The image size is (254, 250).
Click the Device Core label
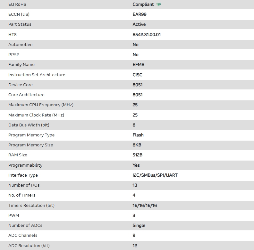point(21,85)
